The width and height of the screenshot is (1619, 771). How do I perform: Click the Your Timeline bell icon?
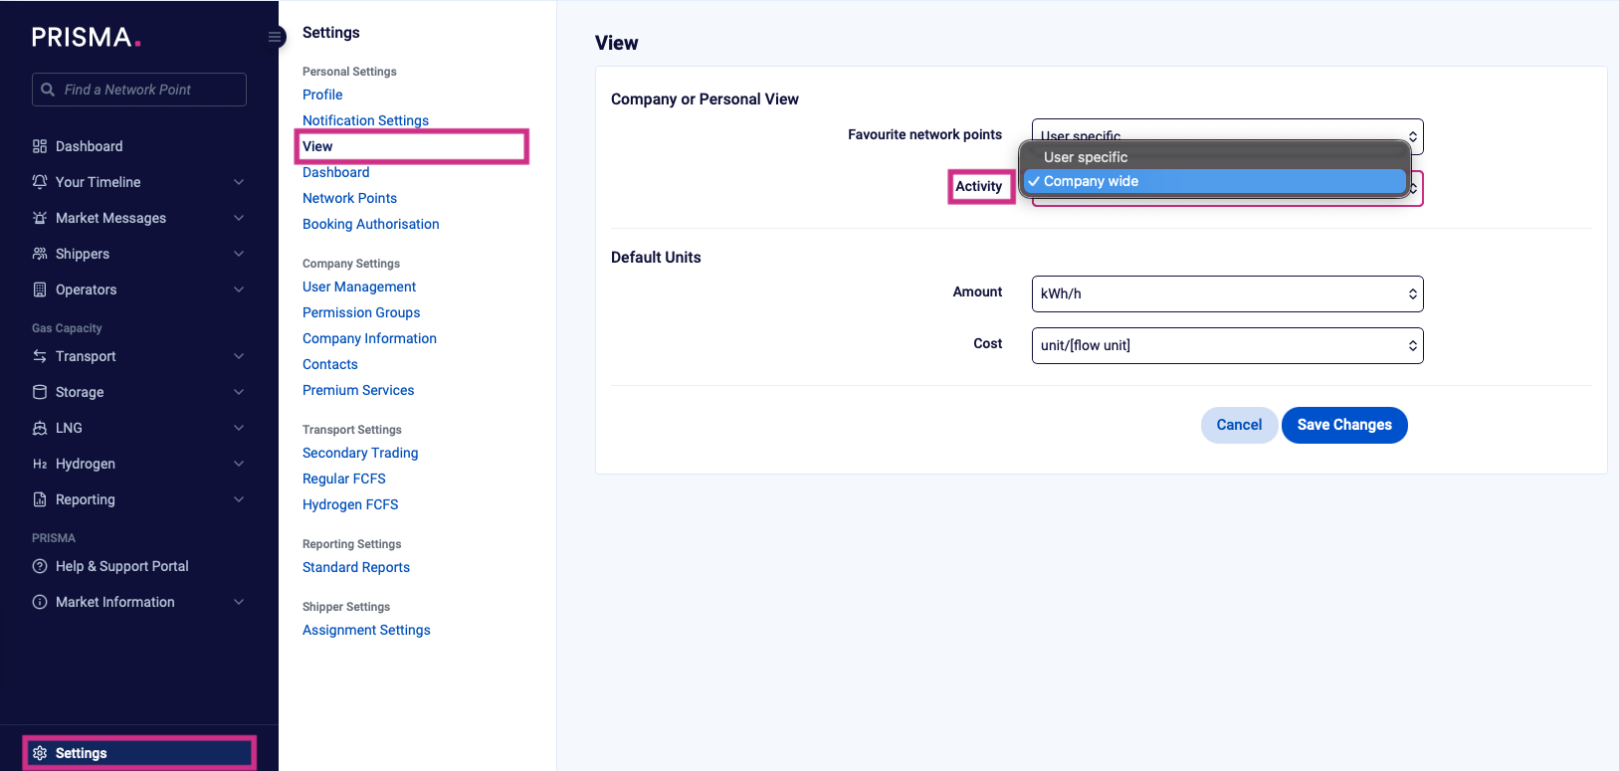click(x=40, y=182)
